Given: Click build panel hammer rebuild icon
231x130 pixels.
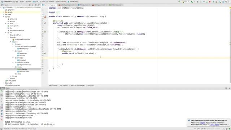Looking at the screenshot, I should 1,91.
